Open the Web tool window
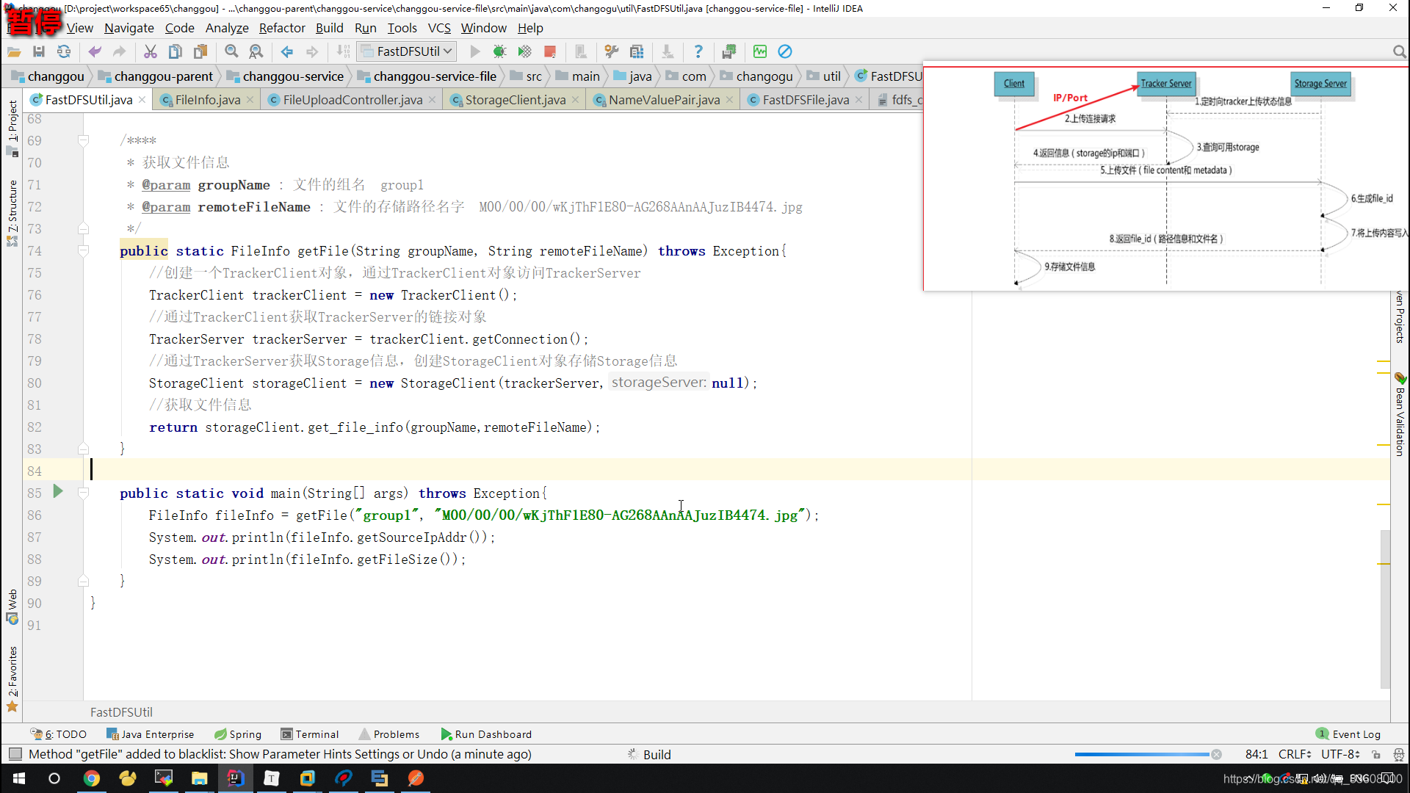1410x793 pixels. click(12, 606)
